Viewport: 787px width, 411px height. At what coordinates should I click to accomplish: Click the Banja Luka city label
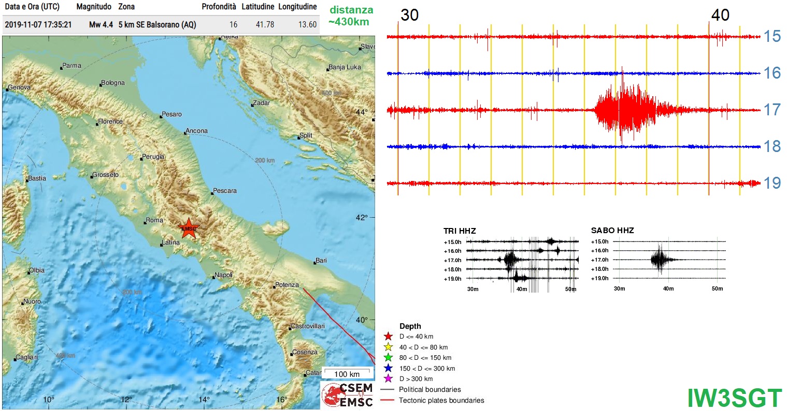[345, 67]
